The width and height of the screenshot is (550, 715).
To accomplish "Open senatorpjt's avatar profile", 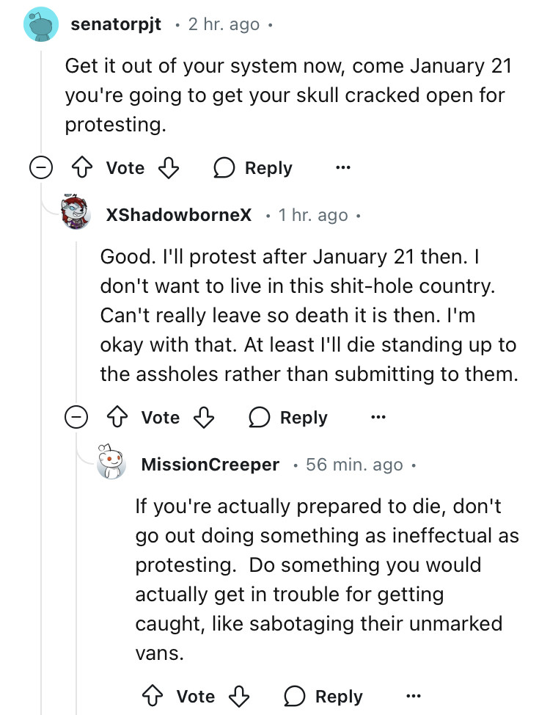I will pos(41,25).
